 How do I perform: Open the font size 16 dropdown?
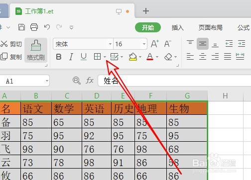[144, 44]
